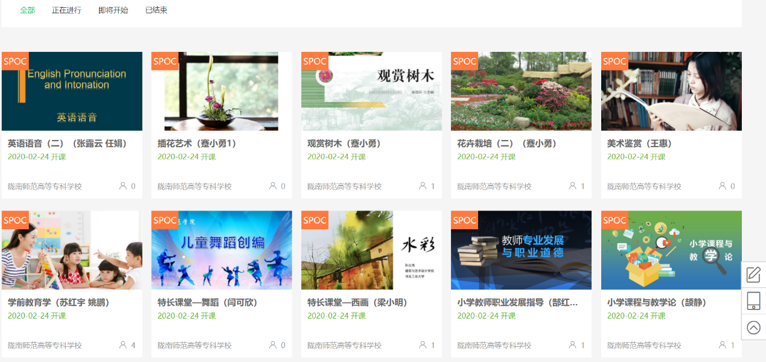Open the 插花艺术 flower arrangement thumbnail
This screenshot has height=362, width=766.
222,92
